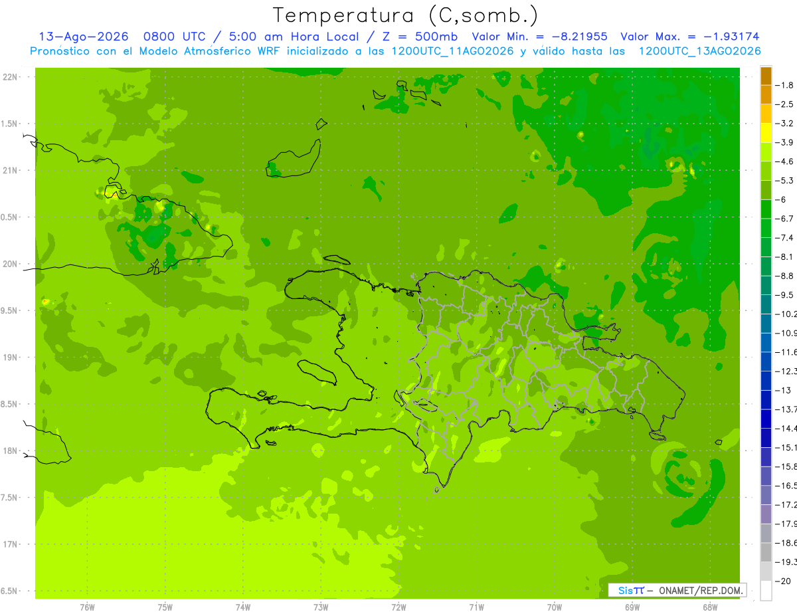Click the "17N" latitude label
This screenshot has width=797, height=616.
[11, 544]
